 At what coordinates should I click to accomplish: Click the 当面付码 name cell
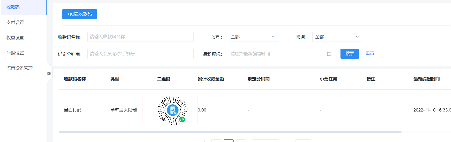click(73, 110)
